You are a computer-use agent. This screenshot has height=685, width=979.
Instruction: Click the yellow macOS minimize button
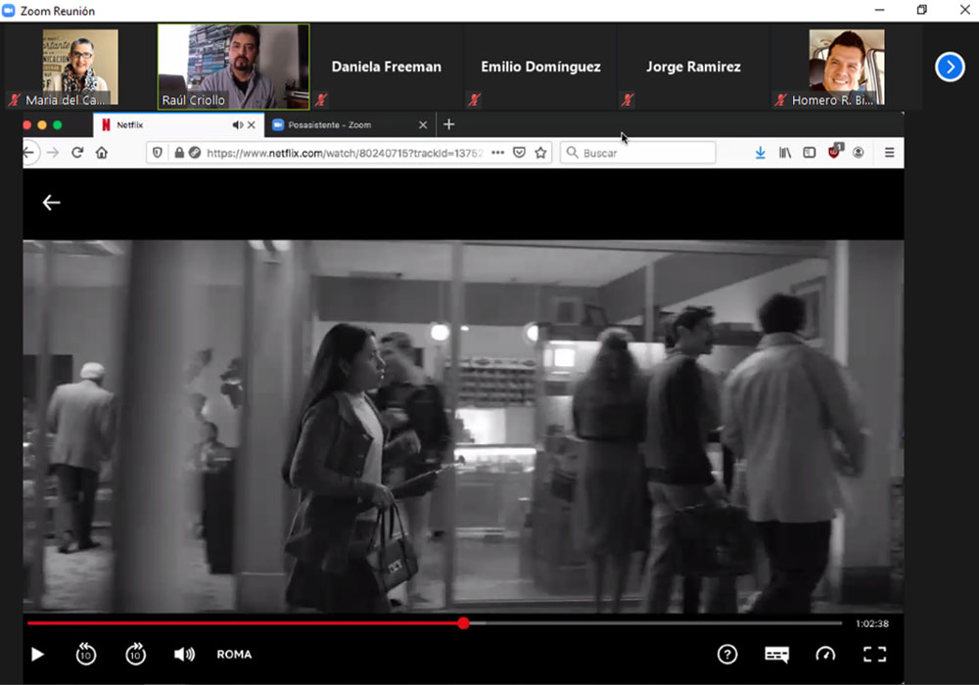[42, 125]
